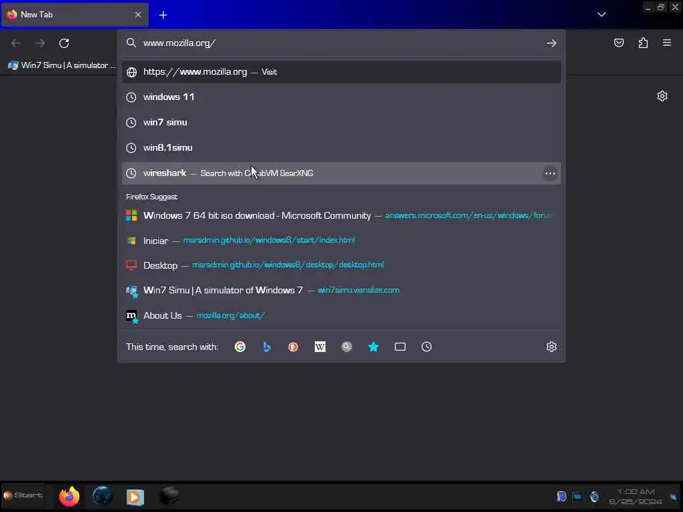683x512 pixels.
Task: Open media player taskbar icon
Action: [x=135, y=497]
